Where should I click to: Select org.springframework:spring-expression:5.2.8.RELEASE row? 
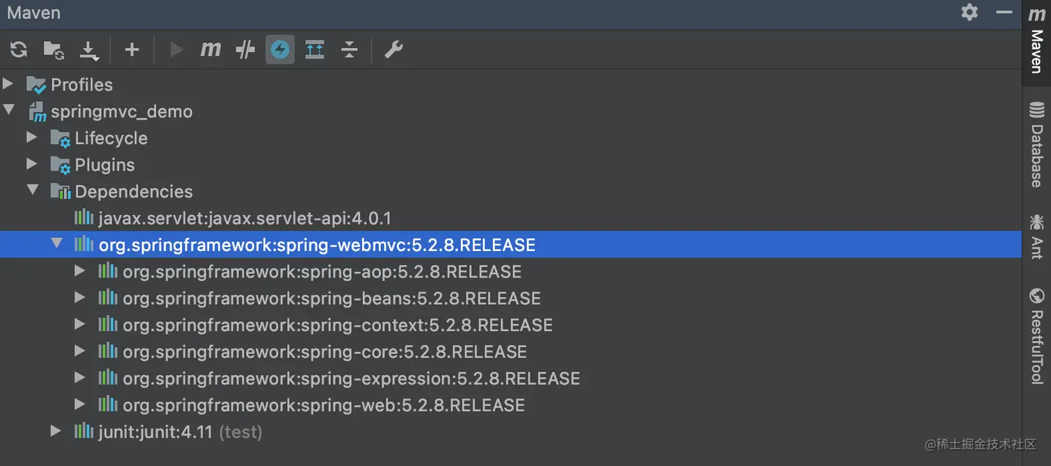point(511,378)
